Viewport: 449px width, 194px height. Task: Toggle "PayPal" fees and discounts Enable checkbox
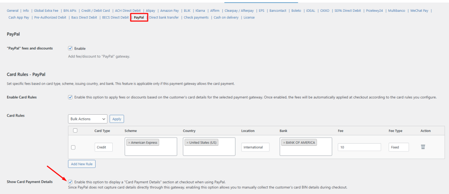pos(71,48)
